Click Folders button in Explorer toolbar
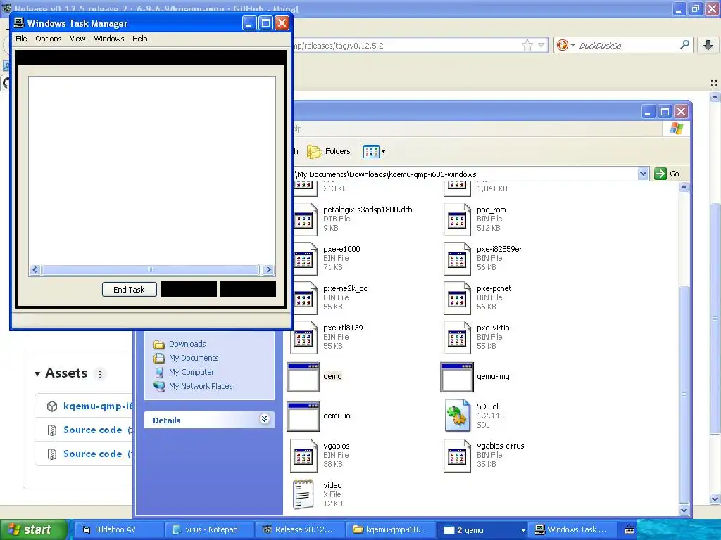The width and height of the screenshot is (721, 540). click(x=329, y=151)
